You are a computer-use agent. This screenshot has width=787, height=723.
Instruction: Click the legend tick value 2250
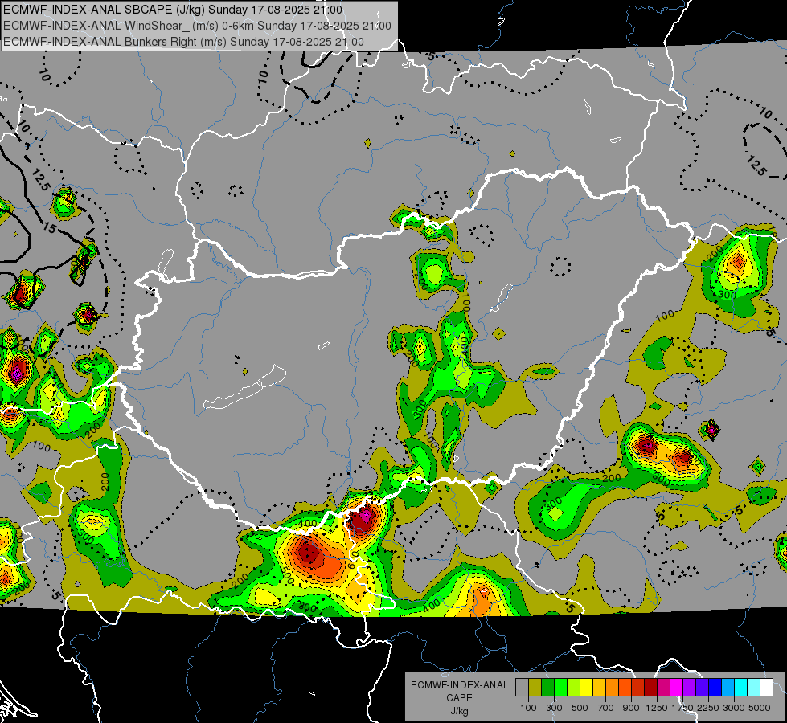709,708
